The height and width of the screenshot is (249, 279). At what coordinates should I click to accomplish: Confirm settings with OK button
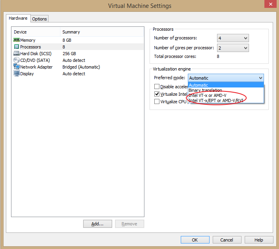(195, 240)
